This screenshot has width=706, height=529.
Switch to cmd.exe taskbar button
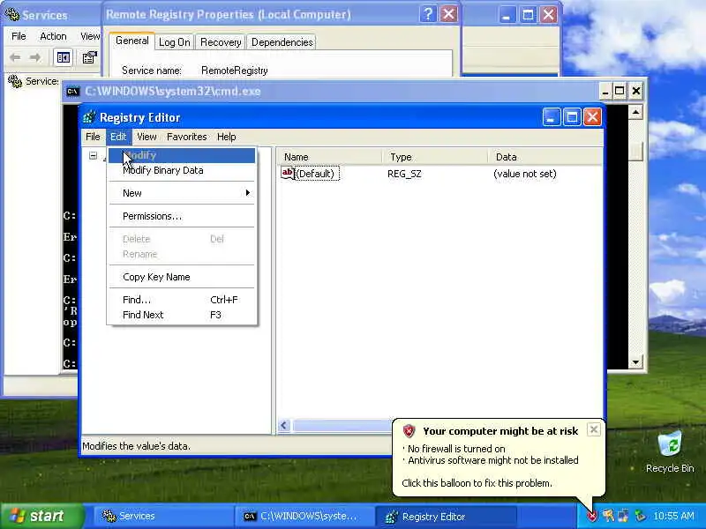click(x=304, y=516)
